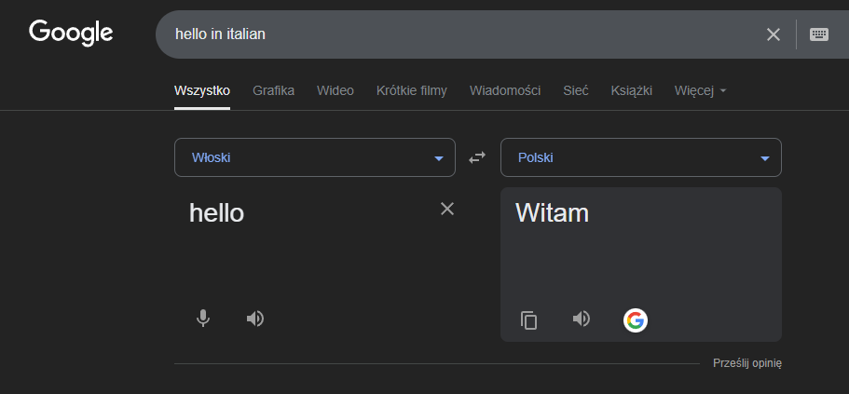Switch to the Grafika tab
The width and height of the screenshot is (849, 394).
pos(273,91)
